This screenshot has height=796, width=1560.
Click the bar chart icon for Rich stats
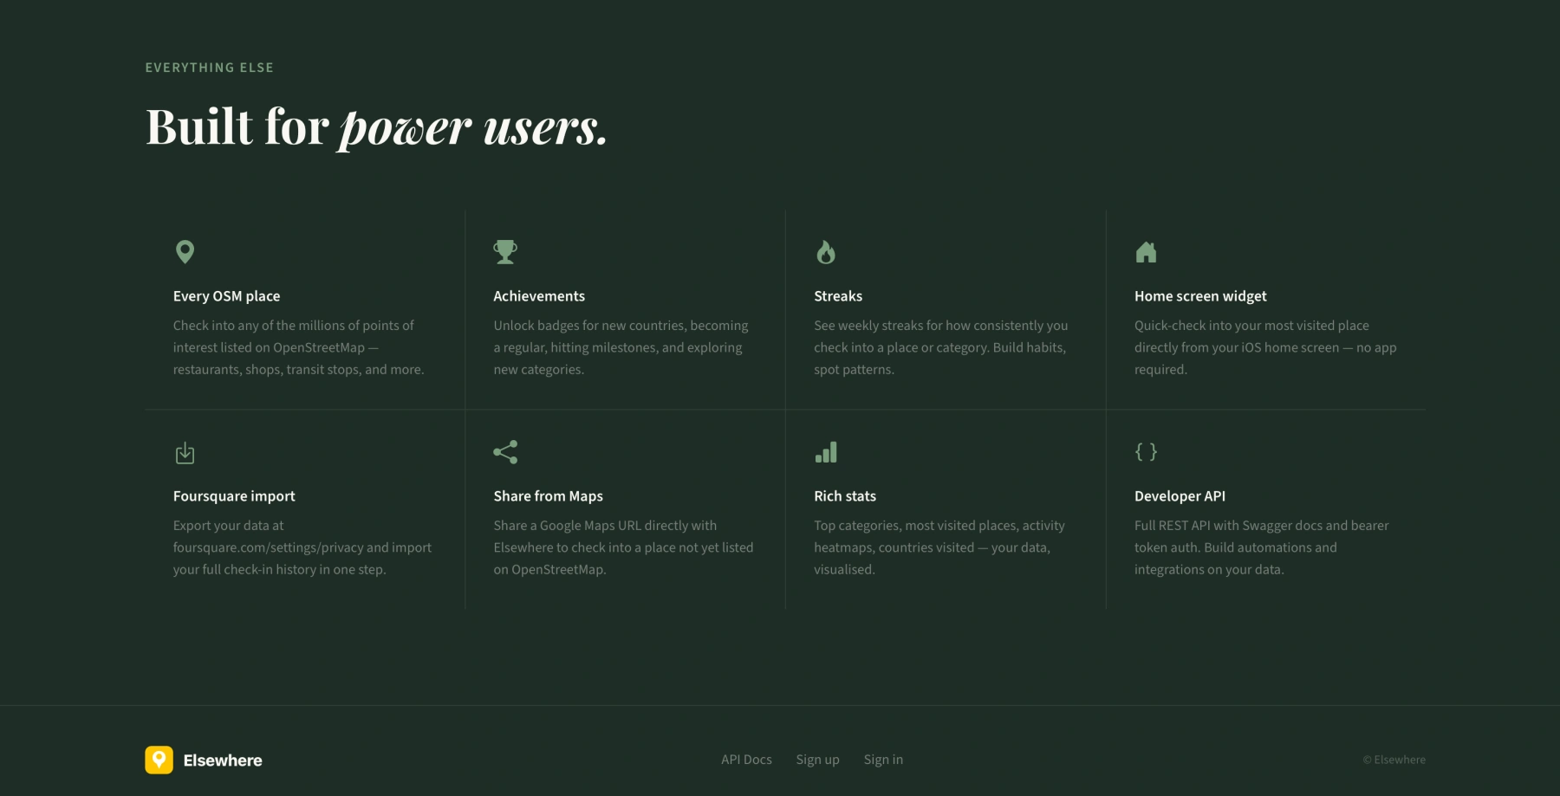[x=826, y=452]
